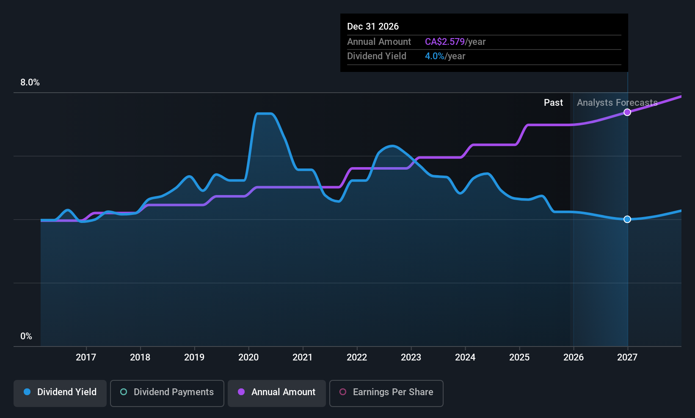695x418 pixels.
Task: Click the 2027 label on the timeline axis
Action: pyautogui.click(x=627, y=357)
